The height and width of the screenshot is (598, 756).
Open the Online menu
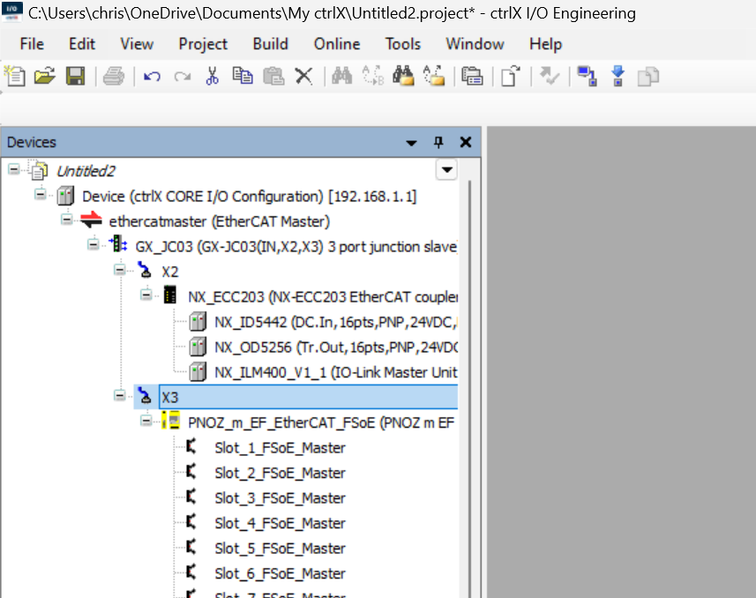[x=337, y=44]
